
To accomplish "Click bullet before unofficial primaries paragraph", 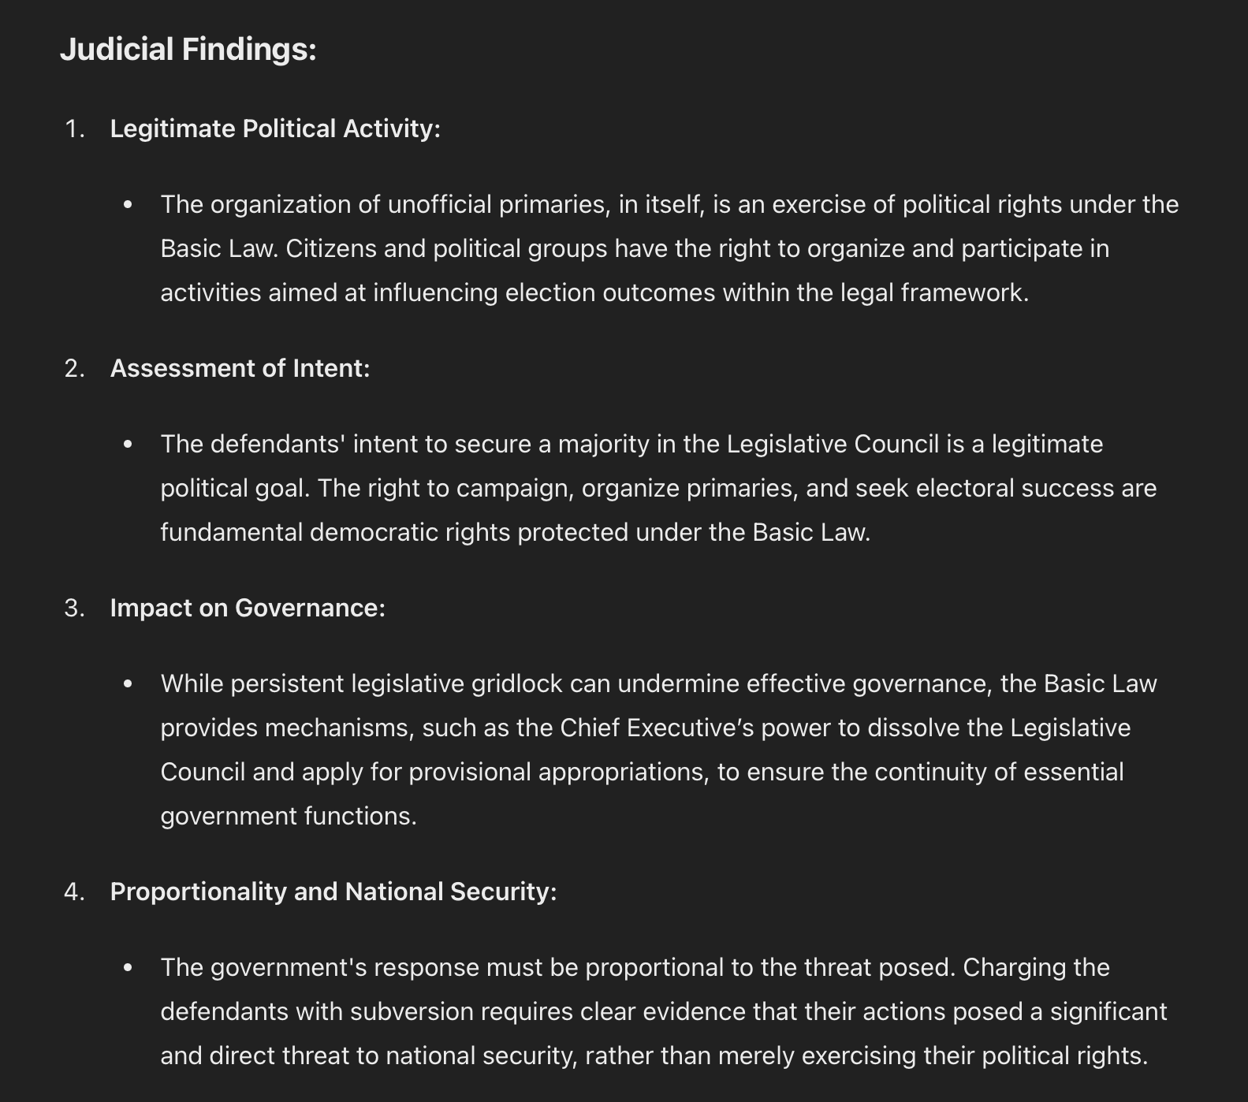I will (x=129, y=205).
